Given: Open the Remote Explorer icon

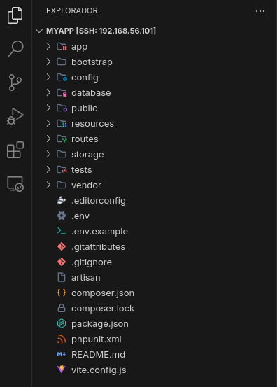Looking at the screenshot, I should [15, 184].
